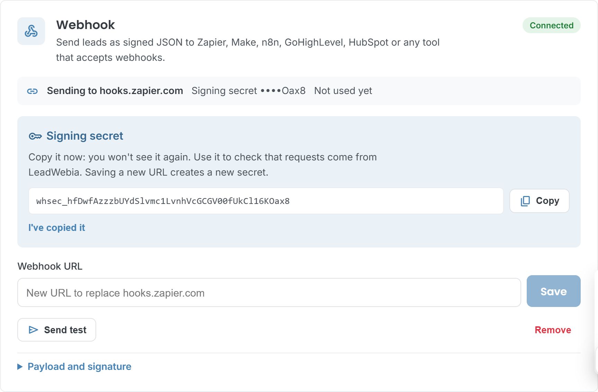Focus the Webhook URL input field
The width and height of the screenshot is (598, 392).
(269, 292)
